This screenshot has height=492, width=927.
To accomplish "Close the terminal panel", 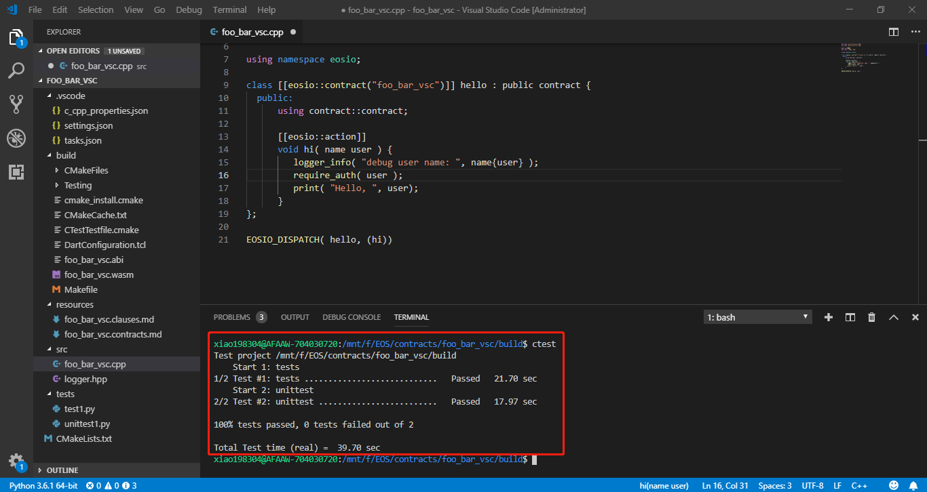I will coord(915,317).
